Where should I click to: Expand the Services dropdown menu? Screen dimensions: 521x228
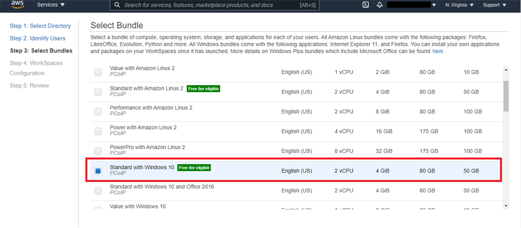[x=51, y=5]
